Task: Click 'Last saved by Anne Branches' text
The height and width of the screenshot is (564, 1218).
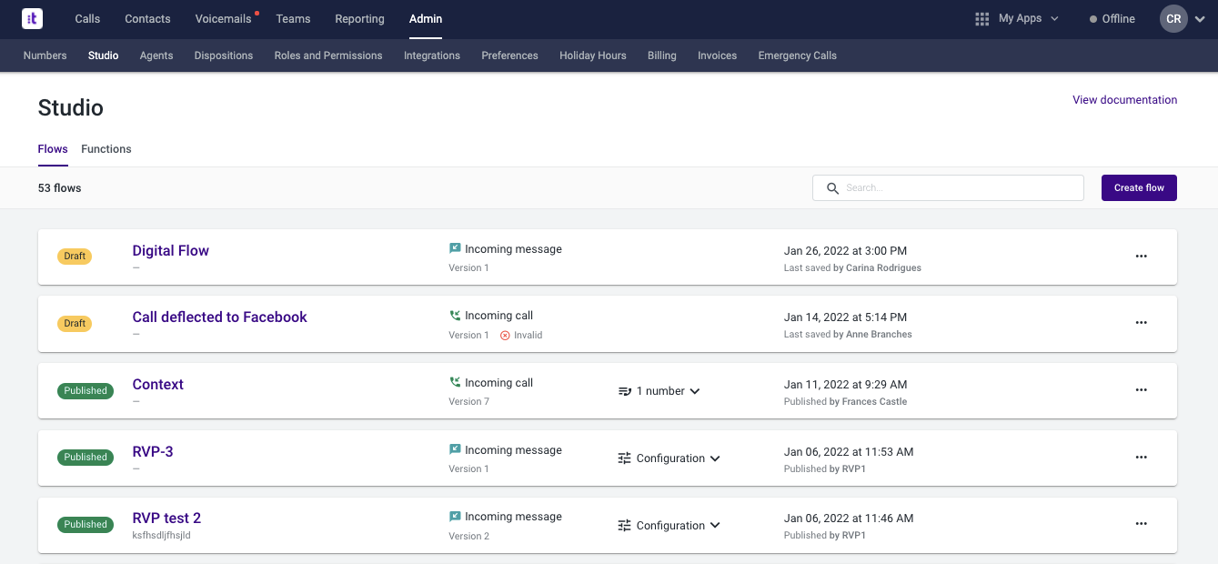Action: click(x=848, y=335)
